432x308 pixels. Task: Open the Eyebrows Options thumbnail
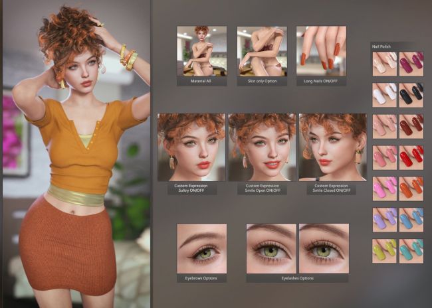tap(201, 248)
